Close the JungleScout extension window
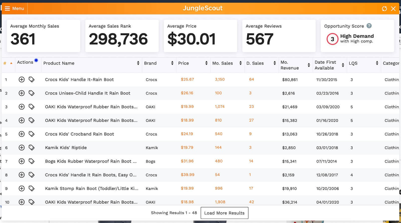 pos(393,9)
